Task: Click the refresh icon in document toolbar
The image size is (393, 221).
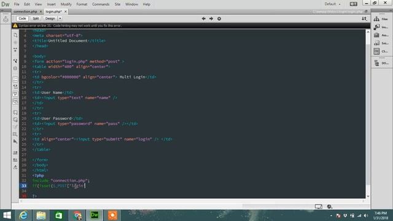Action: point(219,18)
